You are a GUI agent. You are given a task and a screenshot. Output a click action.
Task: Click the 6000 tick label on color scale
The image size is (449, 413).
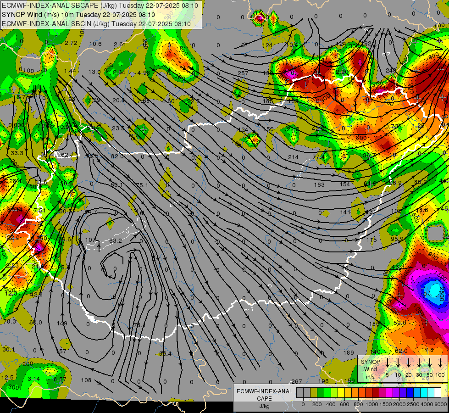click(x=441, y=404)
